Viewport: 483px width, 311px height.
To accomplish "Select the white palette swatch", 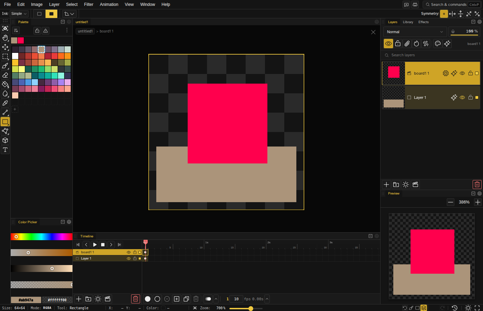I will pos(15,56).
